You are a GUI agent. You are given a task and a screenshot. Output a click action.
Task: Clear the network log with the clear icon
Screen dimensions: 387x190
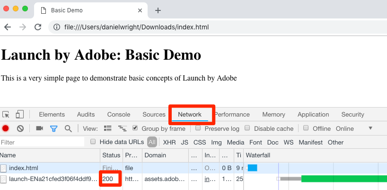pyautogui.click(x=20, y=128)
